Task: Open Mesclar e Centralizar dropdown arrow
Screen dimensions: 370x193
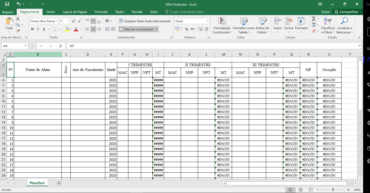Action: (157, 29)
